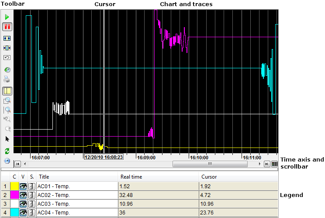This screenshot has width=325, height=218.
Task: Click the undo/reset view icon
Action: [7, 57]
